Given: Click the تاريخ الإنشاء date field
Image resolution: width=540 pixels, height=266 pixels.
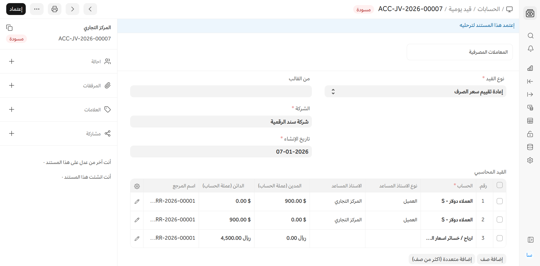Looking at the screenshot, I should [221, 152].
